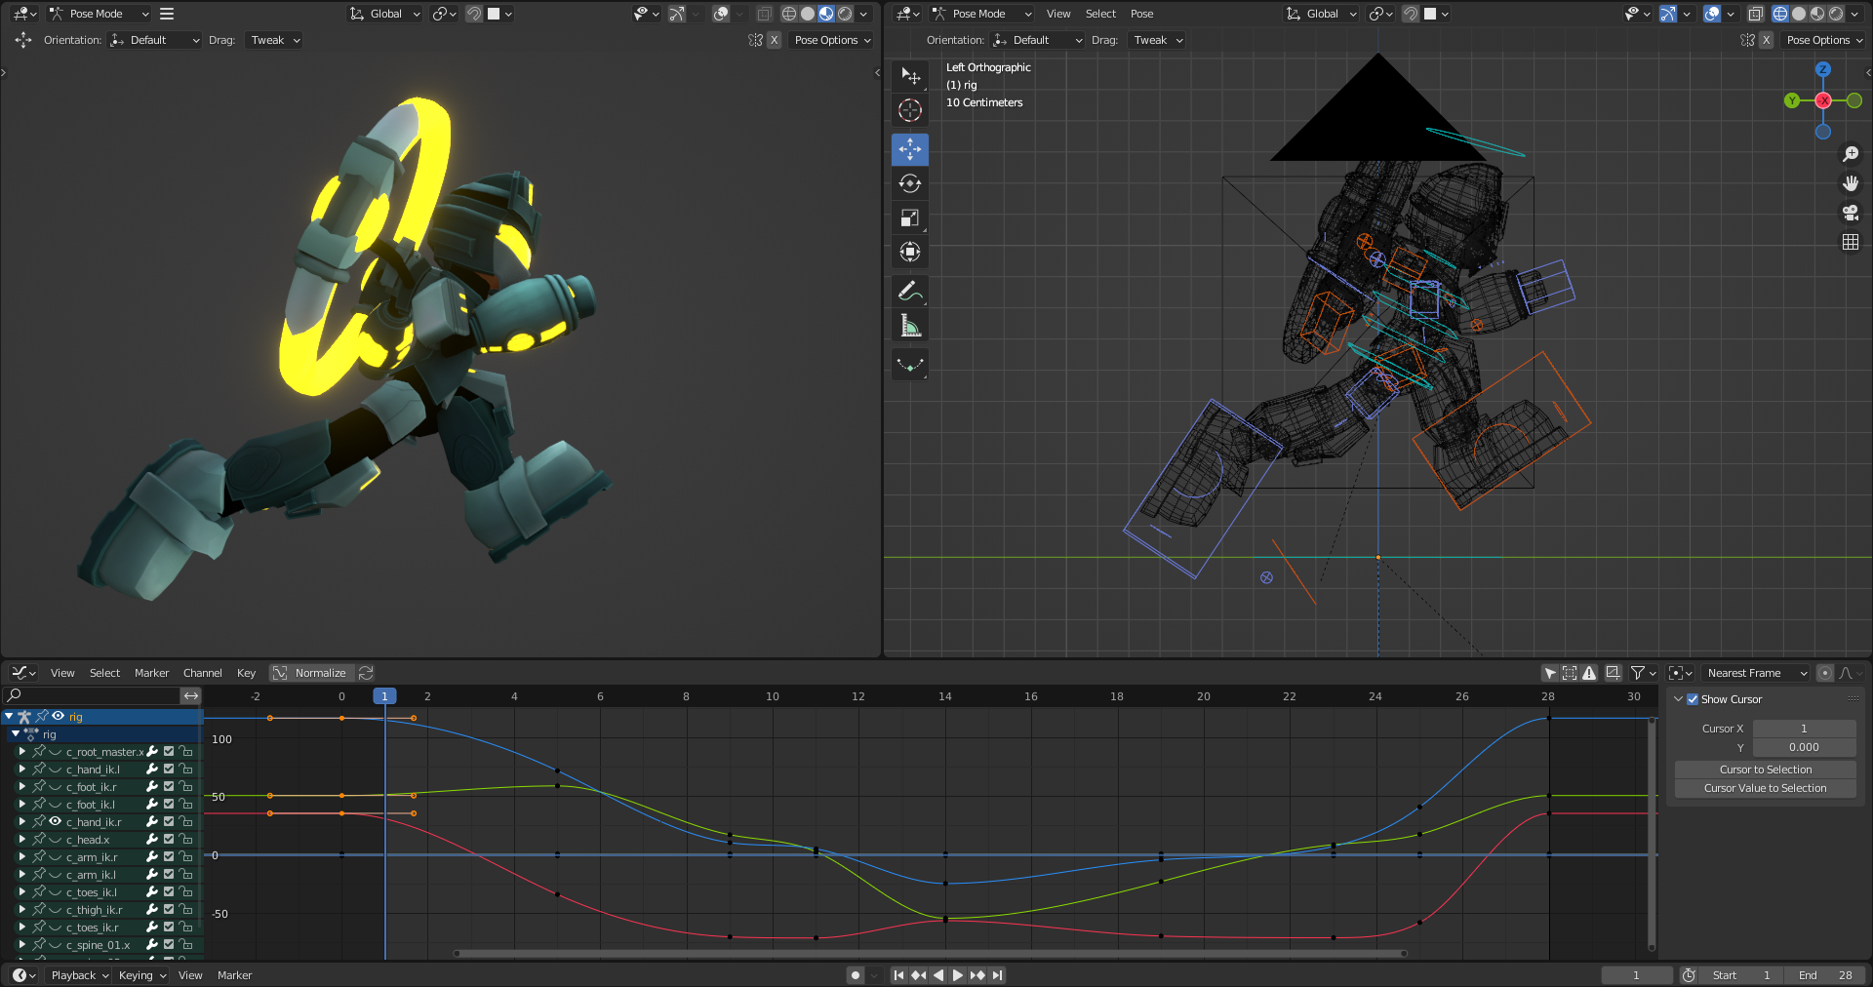Select the Cursor tool in right viewport

coord(909,110)
